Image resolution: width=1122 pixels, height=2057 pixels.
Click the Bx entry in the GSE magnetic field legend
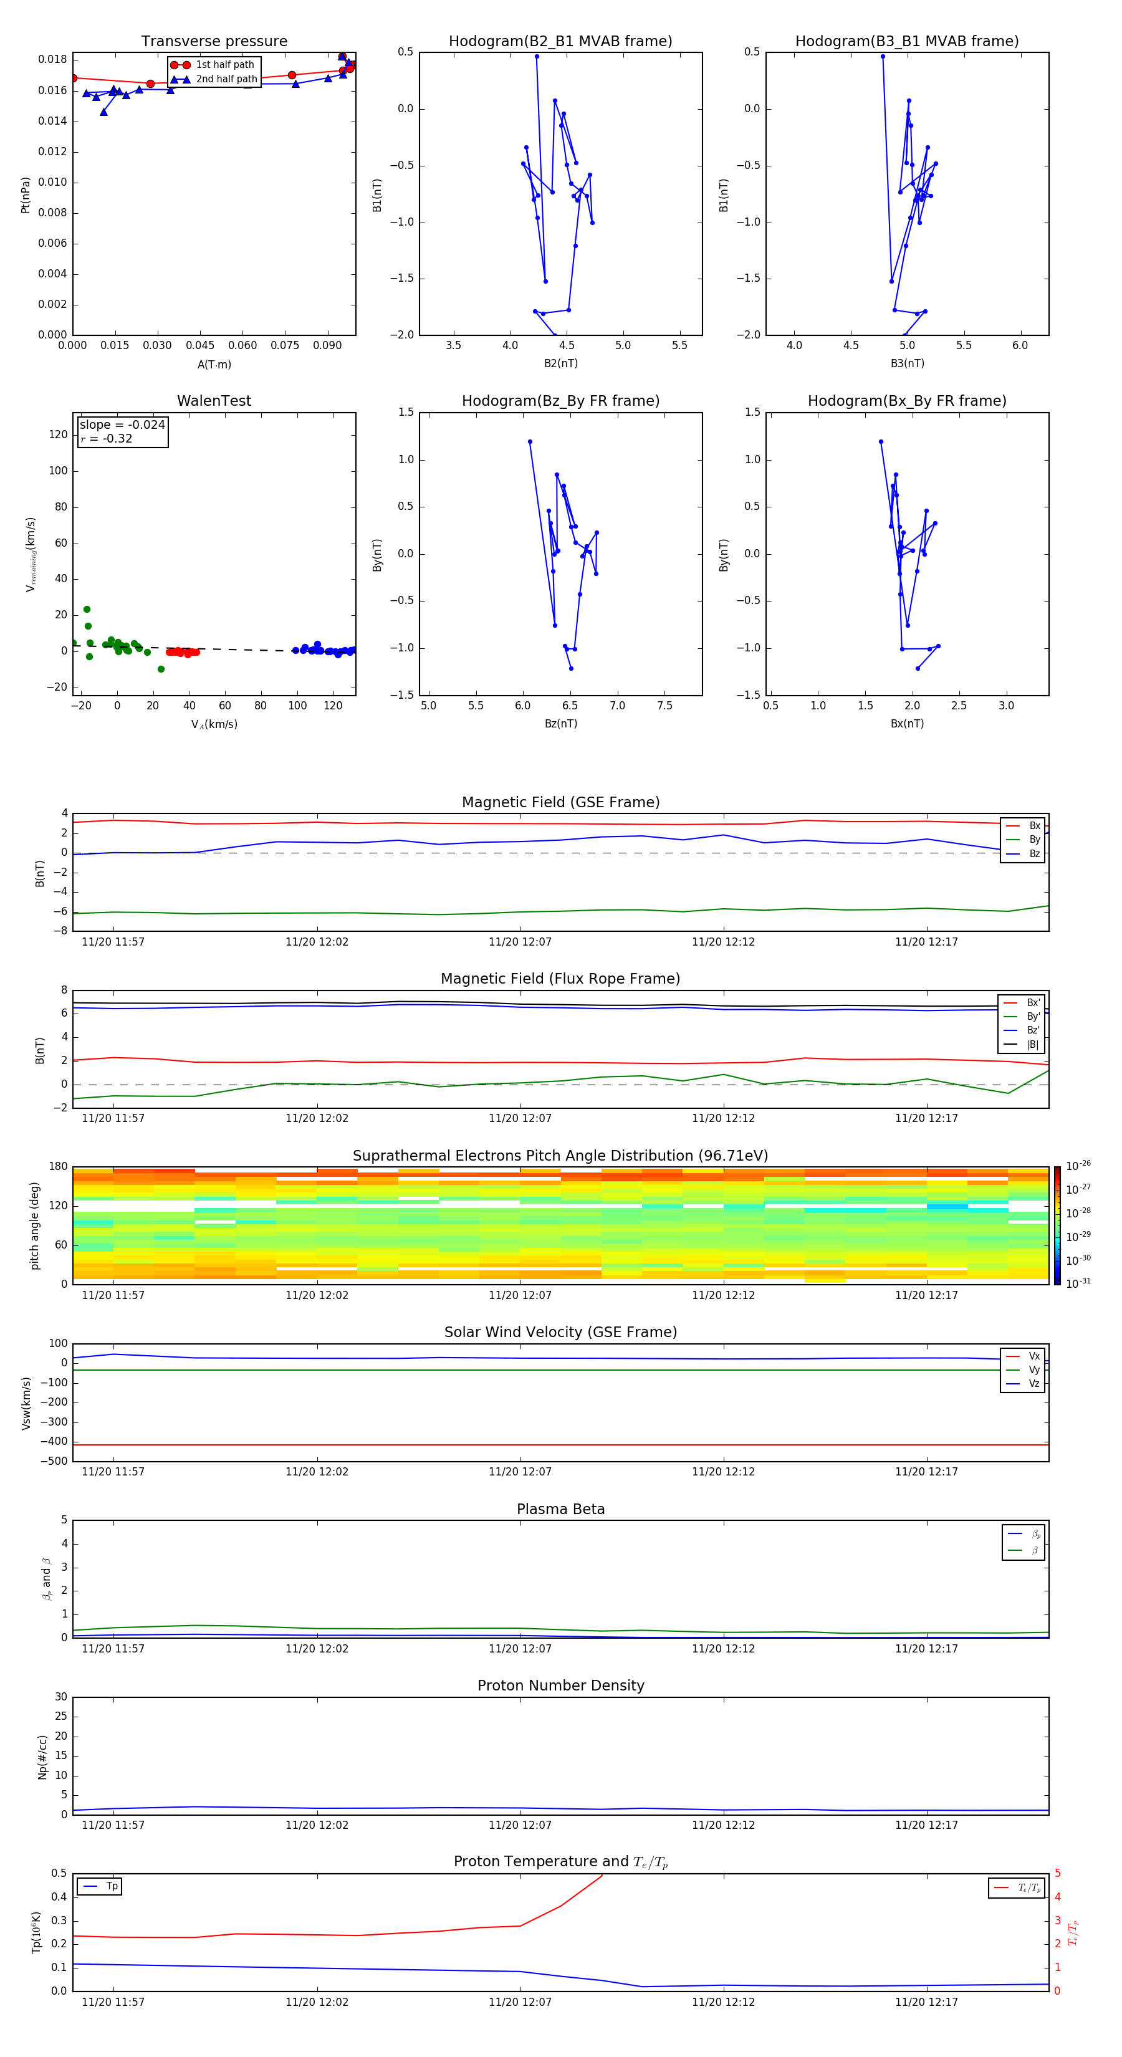click(x=1023, y=826)
